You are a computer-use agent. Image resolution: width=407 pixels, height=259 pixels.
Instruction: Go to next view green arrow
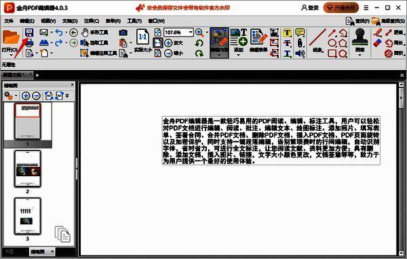[x=74, y=43]
